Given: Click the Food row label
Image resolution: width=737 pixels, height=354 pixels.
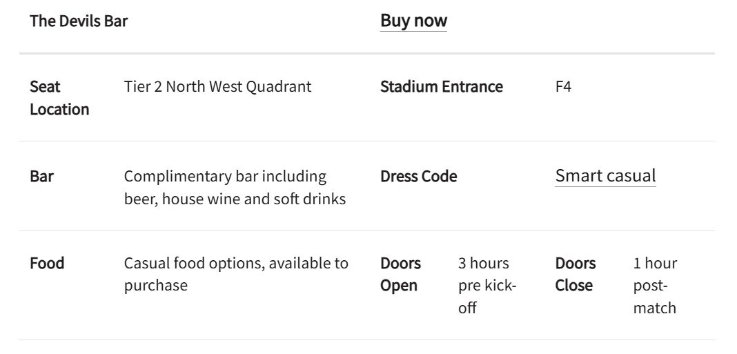Looking at the screenshot, I should click(47, 263).
